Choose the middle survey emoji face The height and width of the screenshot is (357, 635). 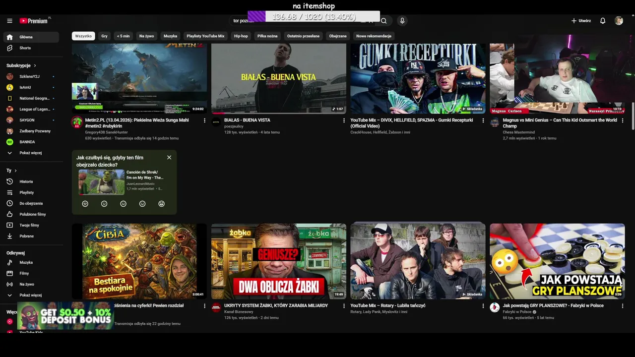pyautogui.click(x=124, y=204)
